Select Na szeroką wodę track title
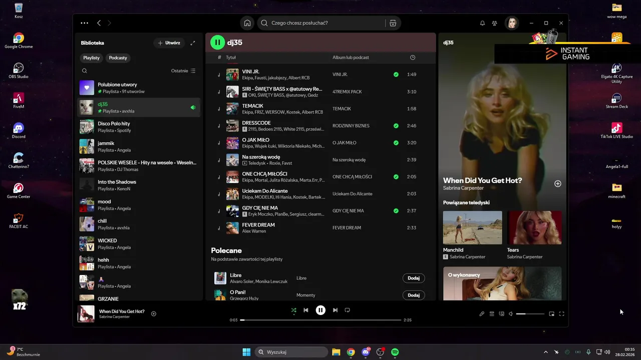 261,157
